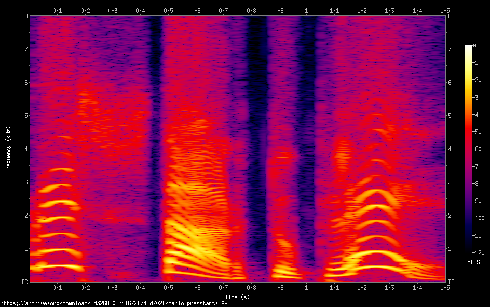Click the DC label on the left axis
Image resolution: width=490 pixels, height=307 pixels.
coord(24,282)
